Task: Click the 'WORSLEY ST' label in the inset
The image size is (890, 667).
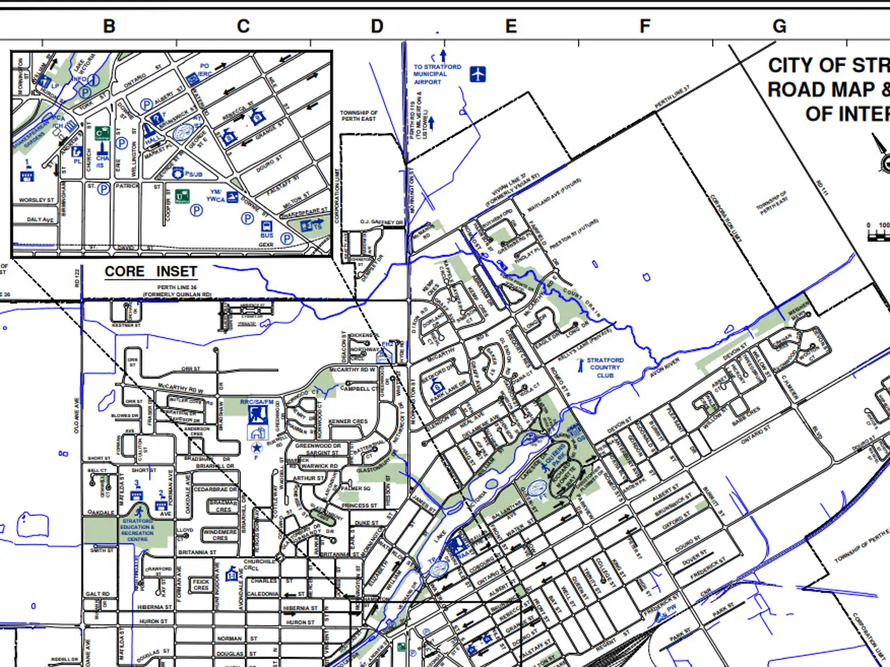Action: (37, 200)
